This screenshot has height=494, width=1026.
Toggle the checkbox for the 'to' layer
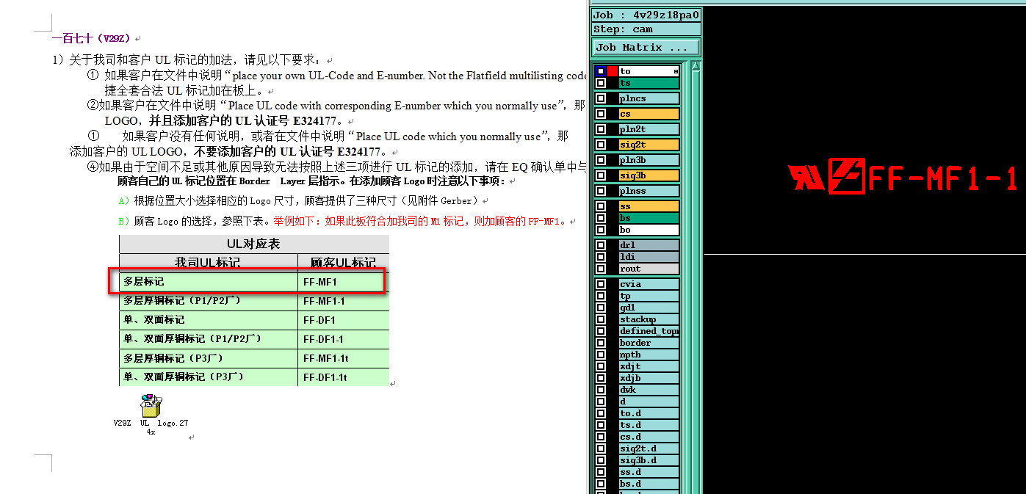601,71
